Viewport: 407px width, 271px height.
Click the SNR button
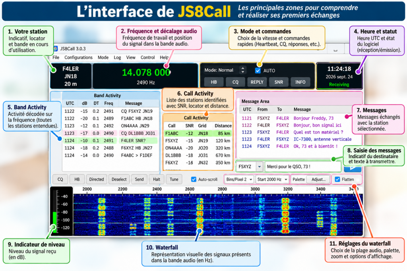pos(279,82)
